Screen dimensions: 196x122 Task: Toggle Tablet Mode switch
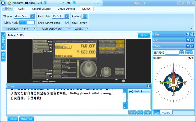pos(27,23)
